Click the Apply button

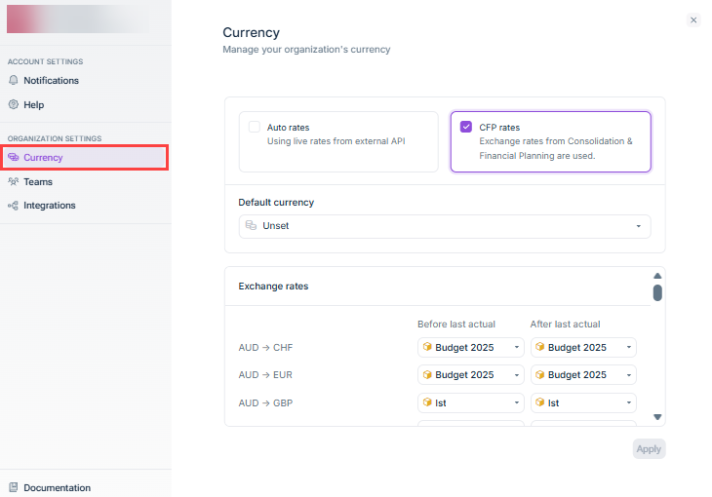coord(649,449)
